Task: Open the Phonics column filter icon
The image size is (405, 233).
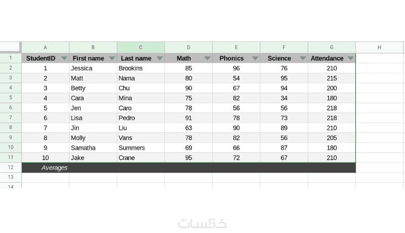Action: point(255,58)
